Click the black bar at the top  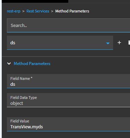35,1
